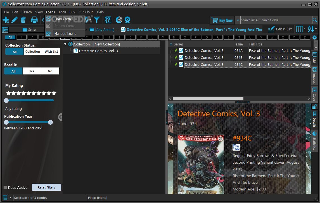Click the details panel lock icon
The height and width of the screenshot is (203, 320).
pyautogui.click(x=314, y=107)
